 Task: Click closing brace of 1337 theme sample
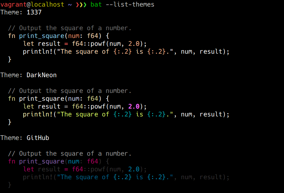coord(10,60)
